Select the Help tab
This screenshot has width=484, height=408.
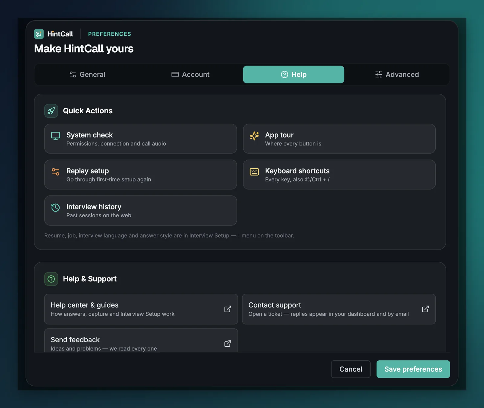(x=293, y=74)
